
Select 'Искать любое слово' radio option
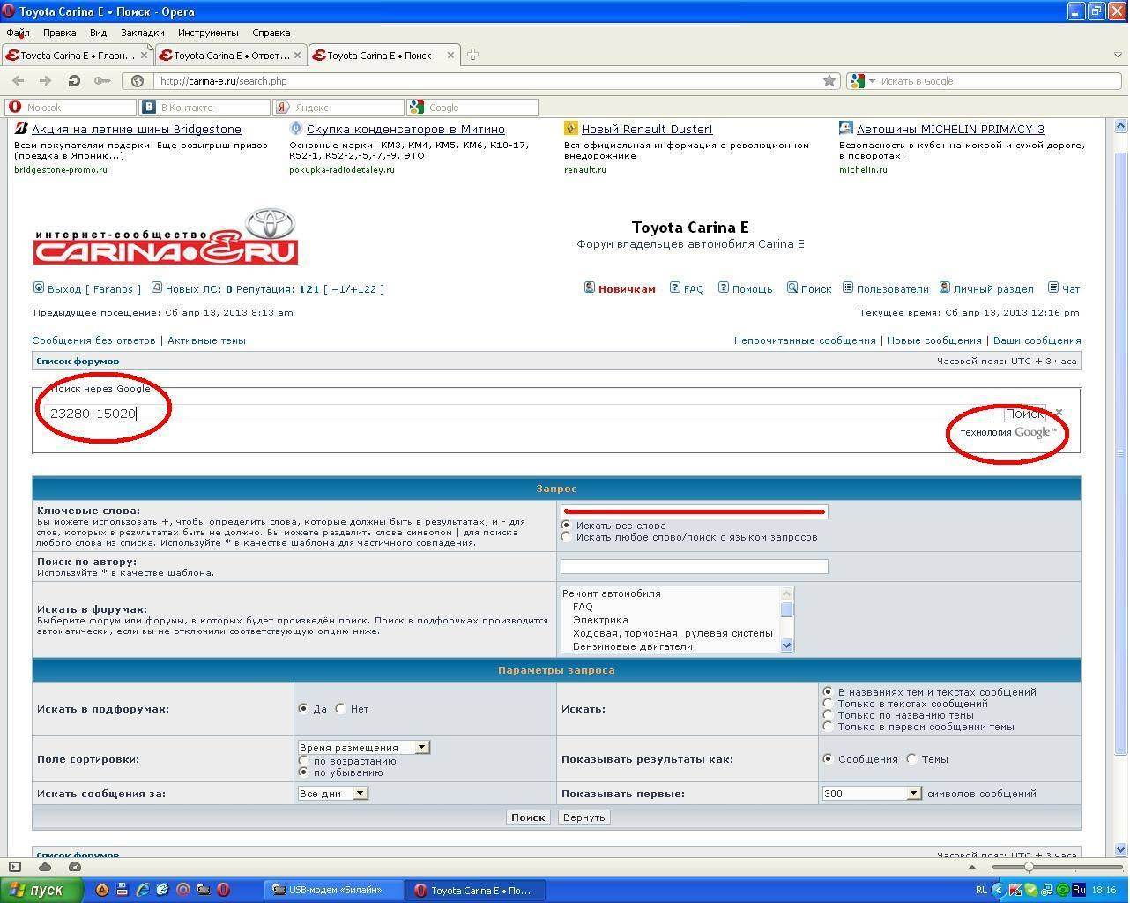567,537
